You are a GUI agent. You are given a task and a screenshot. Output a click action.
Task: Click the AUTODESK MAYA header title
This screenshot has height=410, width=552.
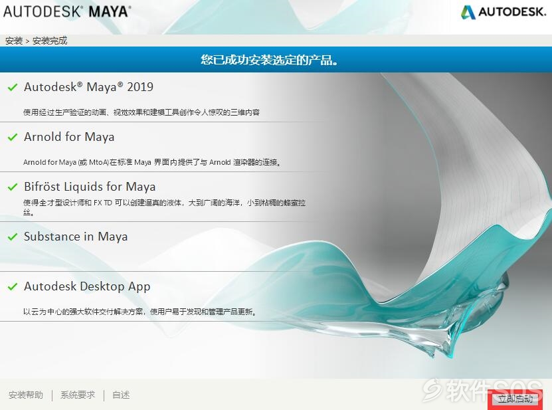pos(67,11)
